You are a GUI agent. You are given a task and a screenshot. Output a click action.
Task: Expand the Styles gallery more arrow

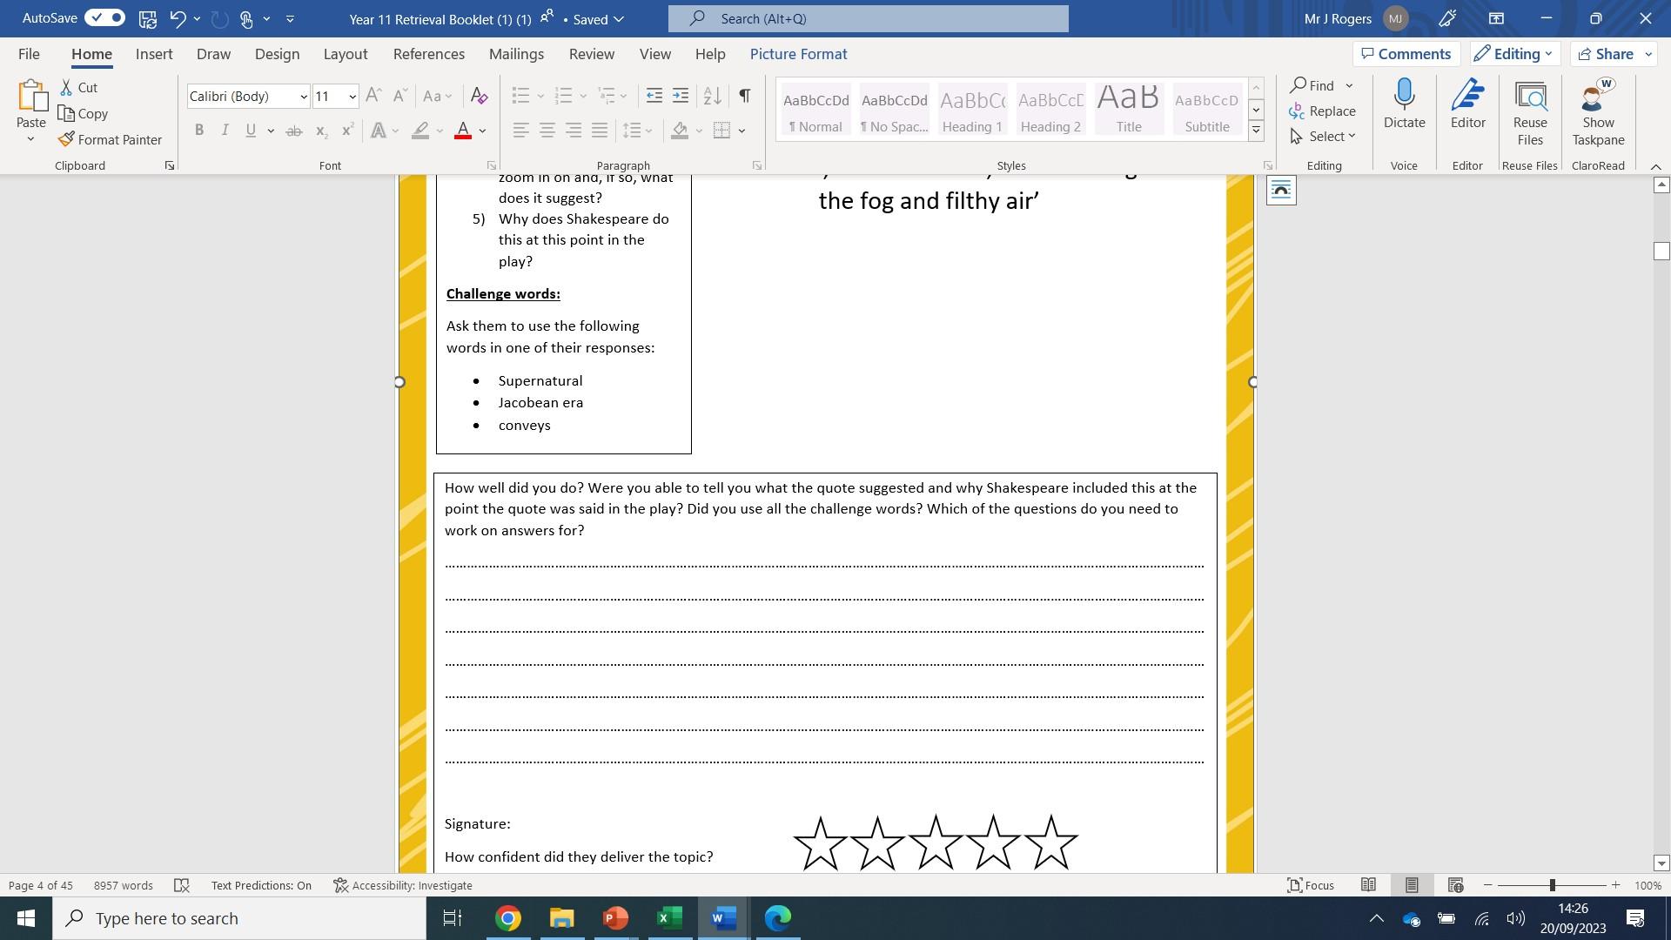click(x=1256, y=131)
